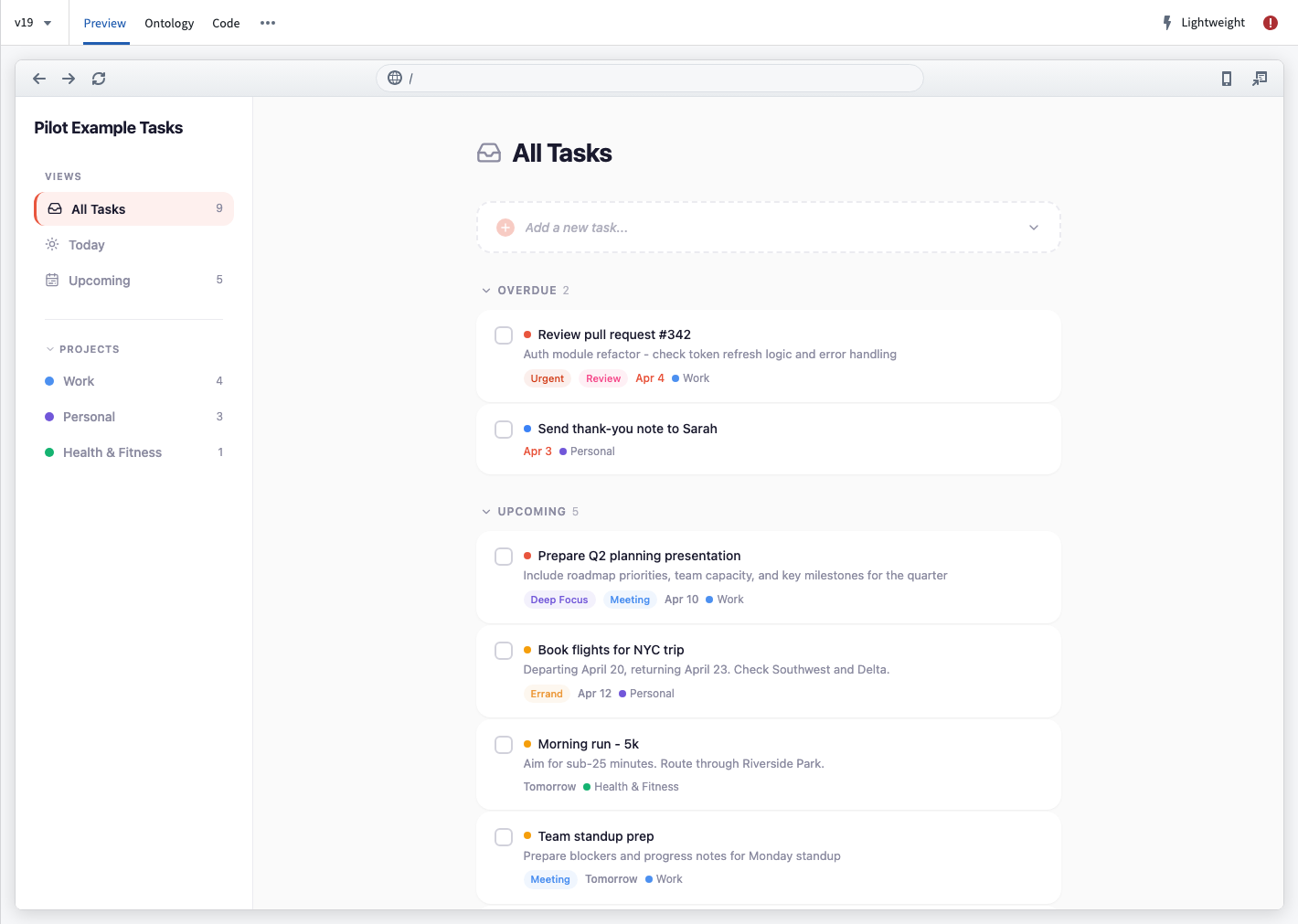1298x924 pixels.
Task: Refresh the preview with the reload icon
Action: coord(98,79)
